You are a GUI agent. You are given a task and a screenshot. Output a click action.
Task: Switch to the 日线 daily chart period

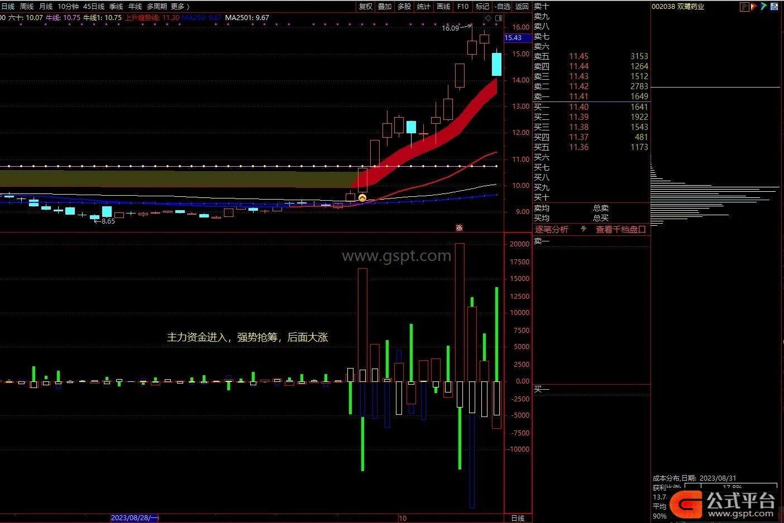click(8, 6)
